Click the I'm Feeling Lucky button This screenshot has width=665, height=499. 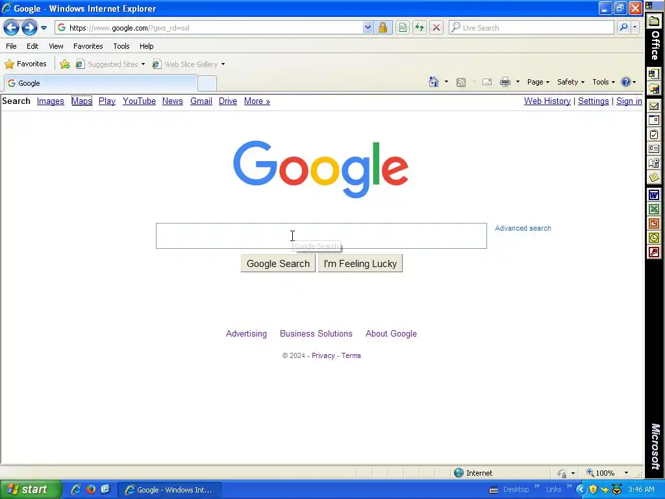360,264
